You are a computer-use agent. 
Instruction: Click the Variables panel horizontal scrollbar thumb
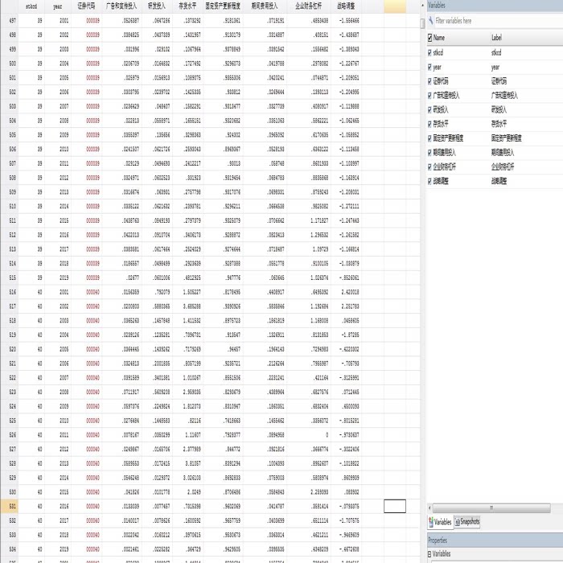(491, 508)
